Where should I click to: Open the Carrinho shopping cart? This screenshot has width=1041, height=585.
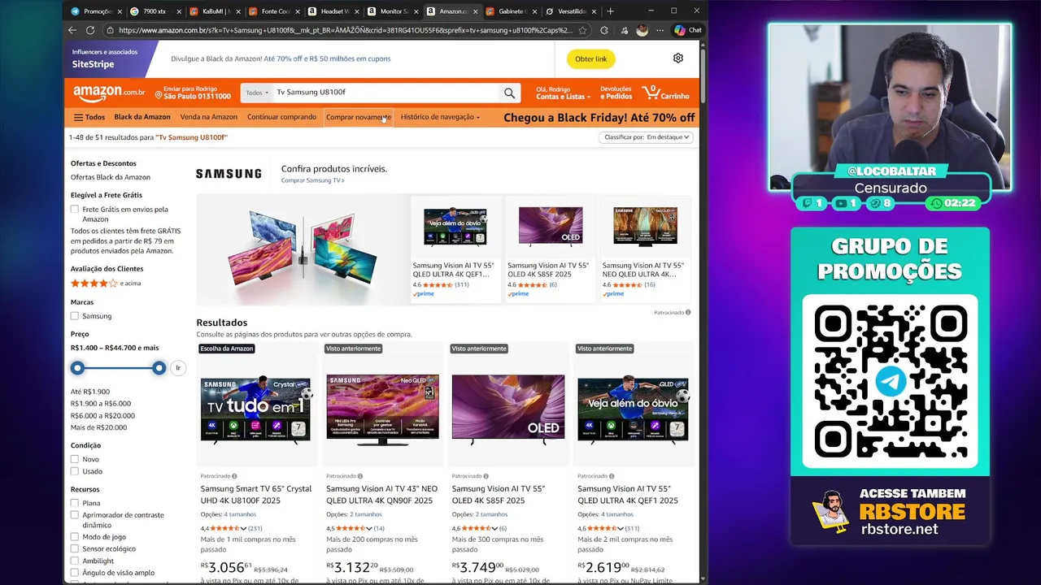tap(666, 93)
